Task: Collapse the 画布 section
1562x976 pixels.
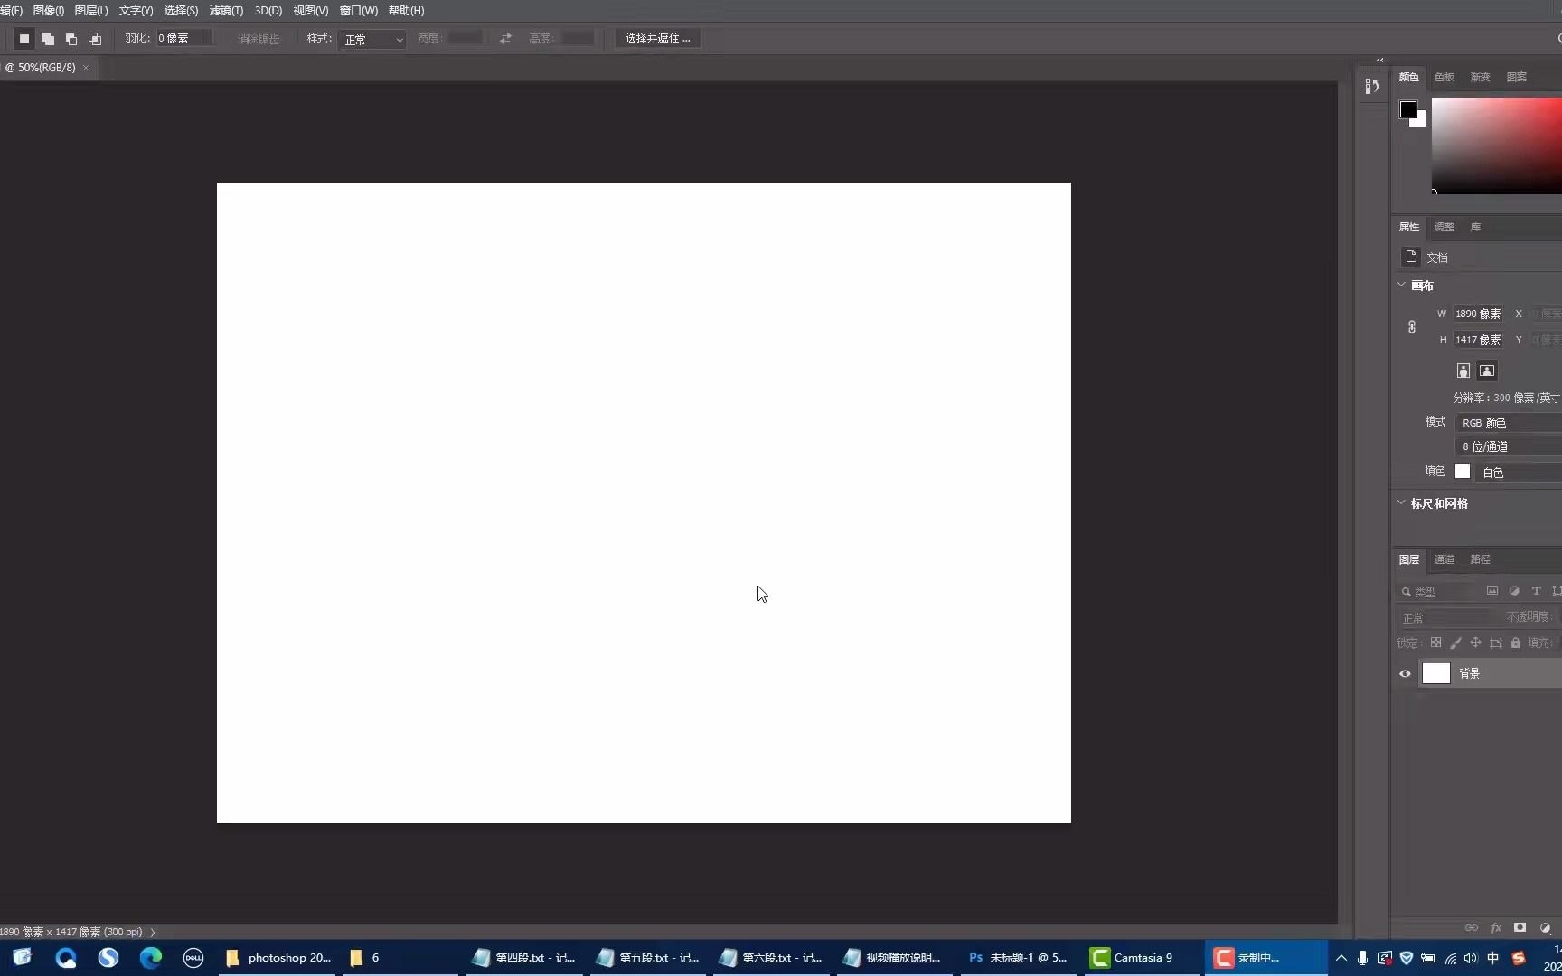Action: coord(1400,285)
